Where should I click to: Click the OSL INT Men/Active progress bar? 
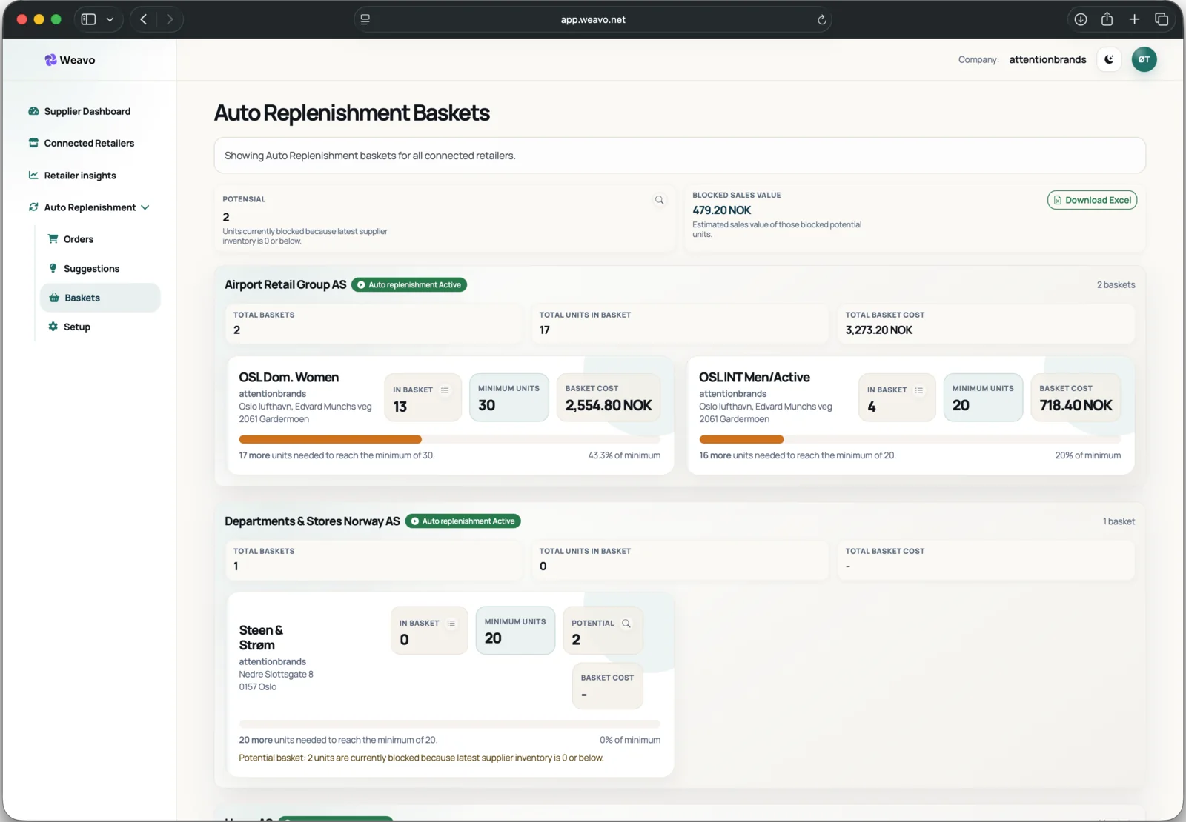910,440
